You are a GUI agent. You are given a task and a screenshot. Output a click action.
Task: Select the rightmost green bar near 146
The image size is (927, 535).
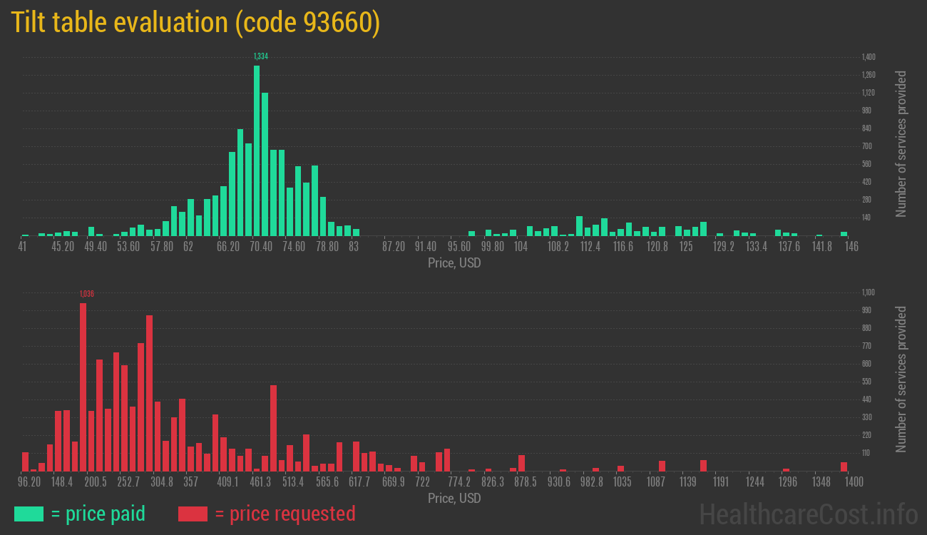tap(844, 233)
